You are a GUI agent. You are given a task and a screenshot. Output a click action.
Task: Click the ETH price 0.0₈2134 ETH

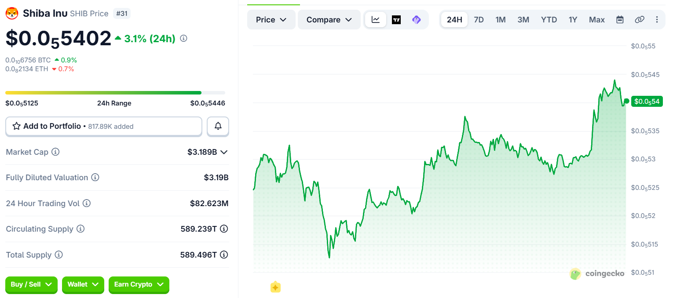click(27, 69)
